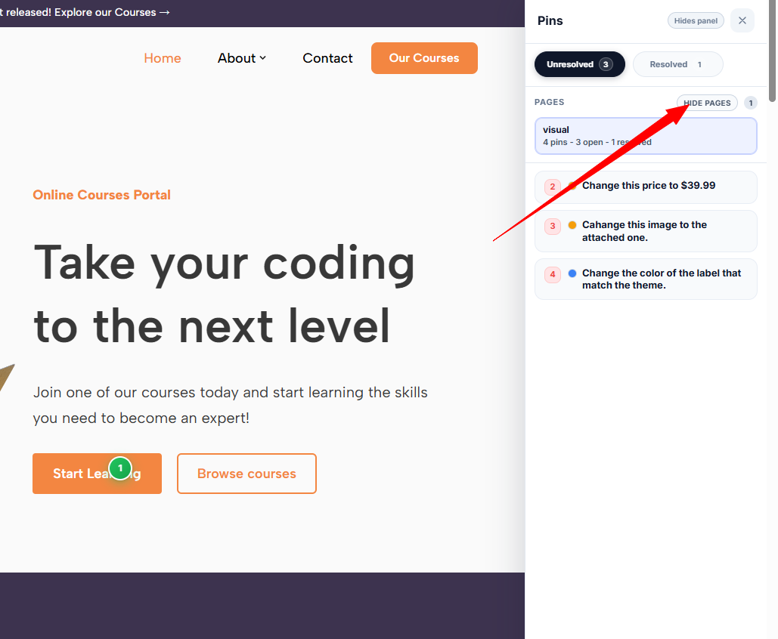Close the Pins panel with X
778x639 pixels.
pyautogui.click(x=742, y=20)
